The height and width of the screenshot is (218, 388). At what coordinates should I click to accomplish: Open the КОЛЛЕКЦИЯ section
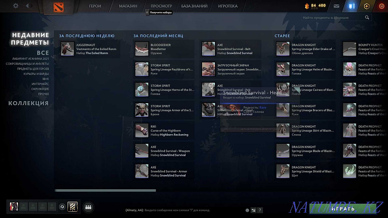coord(29,103)
